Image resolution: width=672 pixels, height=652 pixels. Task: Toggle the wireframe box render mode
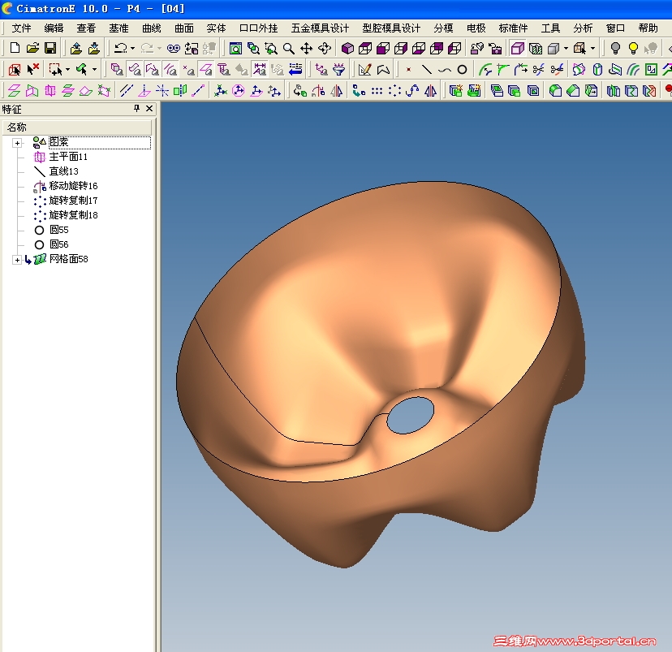518,49
